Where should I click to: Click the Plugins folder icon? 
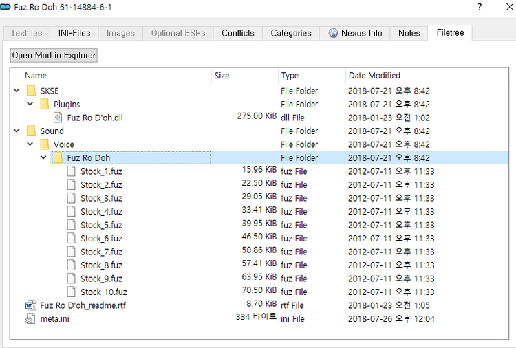(45, 105)
